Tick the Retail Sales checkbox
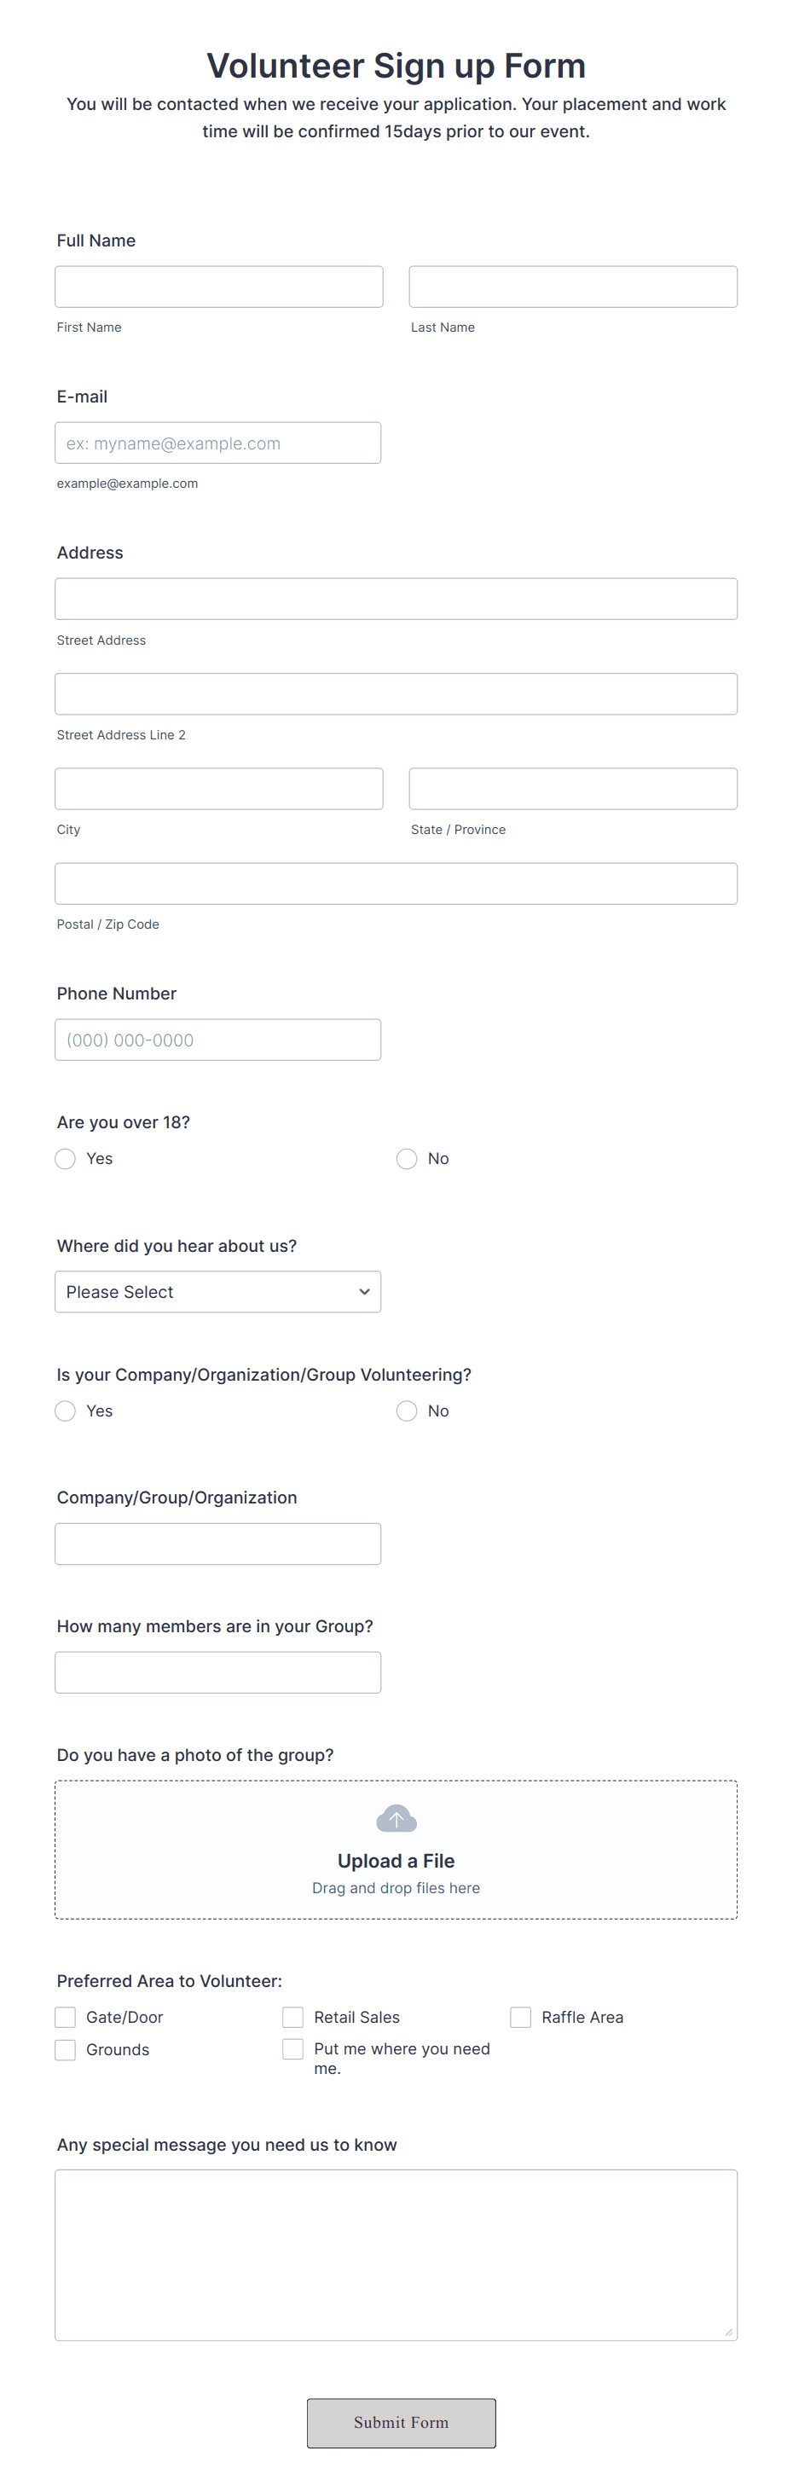The height and width of the screenshot is (2491, 793). tap(292, 2017)
